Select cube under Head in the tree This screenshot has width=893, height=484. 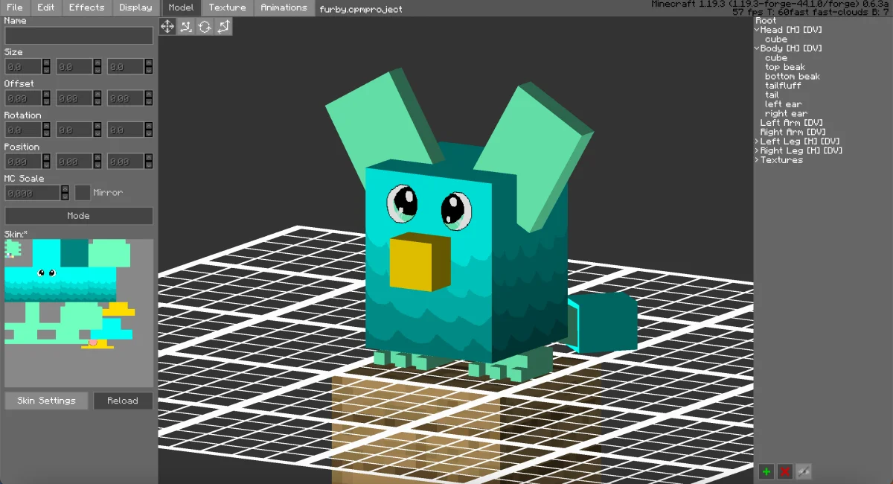tap(776, 39)
